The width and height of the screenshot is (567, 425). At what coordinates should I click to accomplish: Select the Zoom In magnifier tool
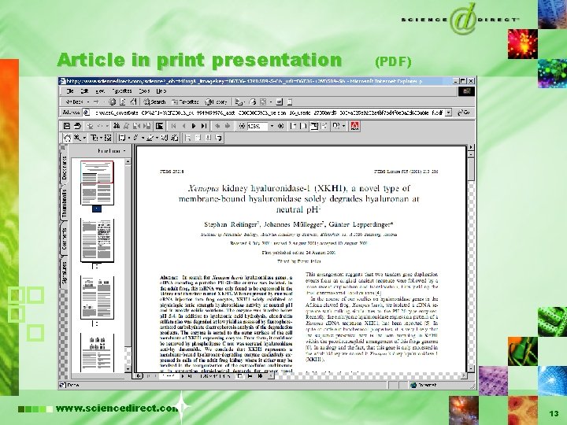77,138
